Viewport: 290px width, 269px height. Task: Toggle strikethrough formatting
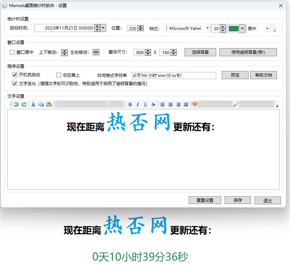(153, 104)
